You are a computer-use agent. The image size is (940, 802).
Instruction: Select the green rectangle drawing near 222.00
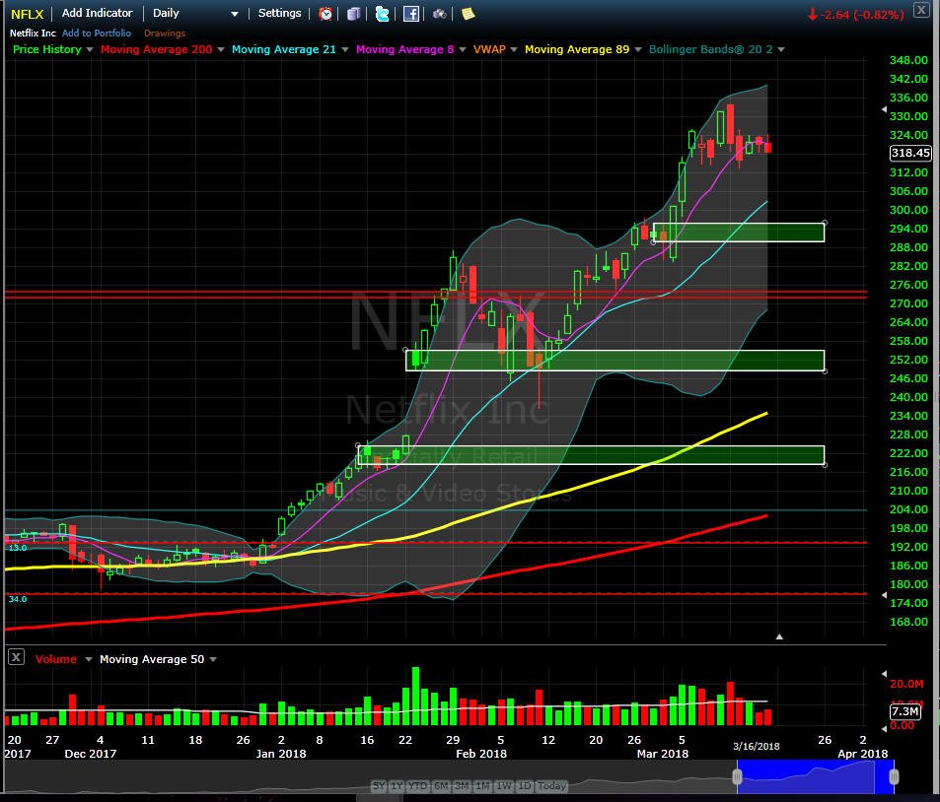click(591, 455)
